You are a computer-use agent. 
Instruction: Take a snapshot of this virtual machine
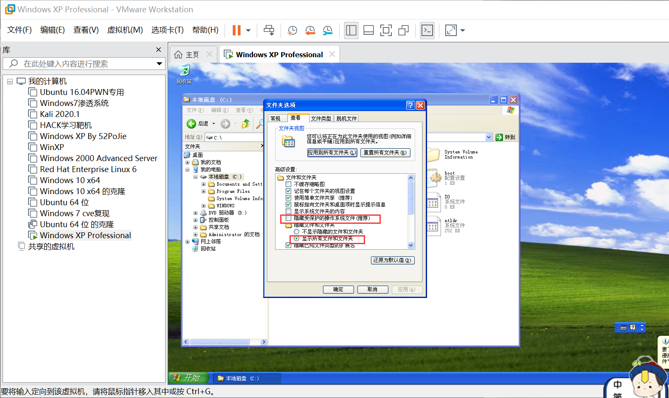pos(292,30)
